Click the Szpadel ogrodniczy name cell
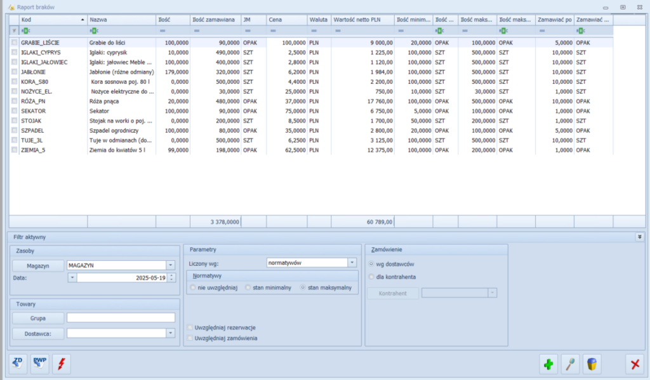The height and width of the screenshot is (380, 650). point(121,131)
